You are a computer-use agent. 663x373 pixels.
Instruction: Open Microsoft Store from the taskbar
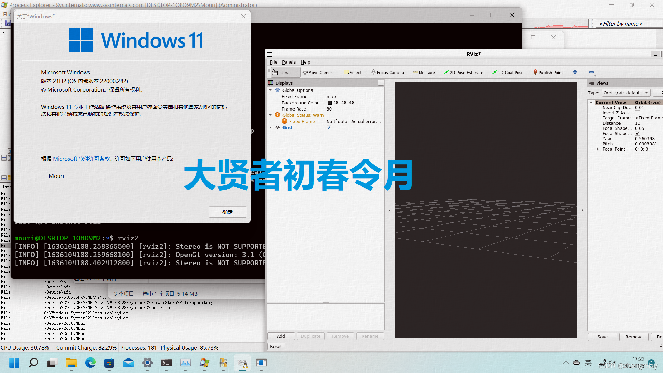pyautogui.click(x=109, y=363)
